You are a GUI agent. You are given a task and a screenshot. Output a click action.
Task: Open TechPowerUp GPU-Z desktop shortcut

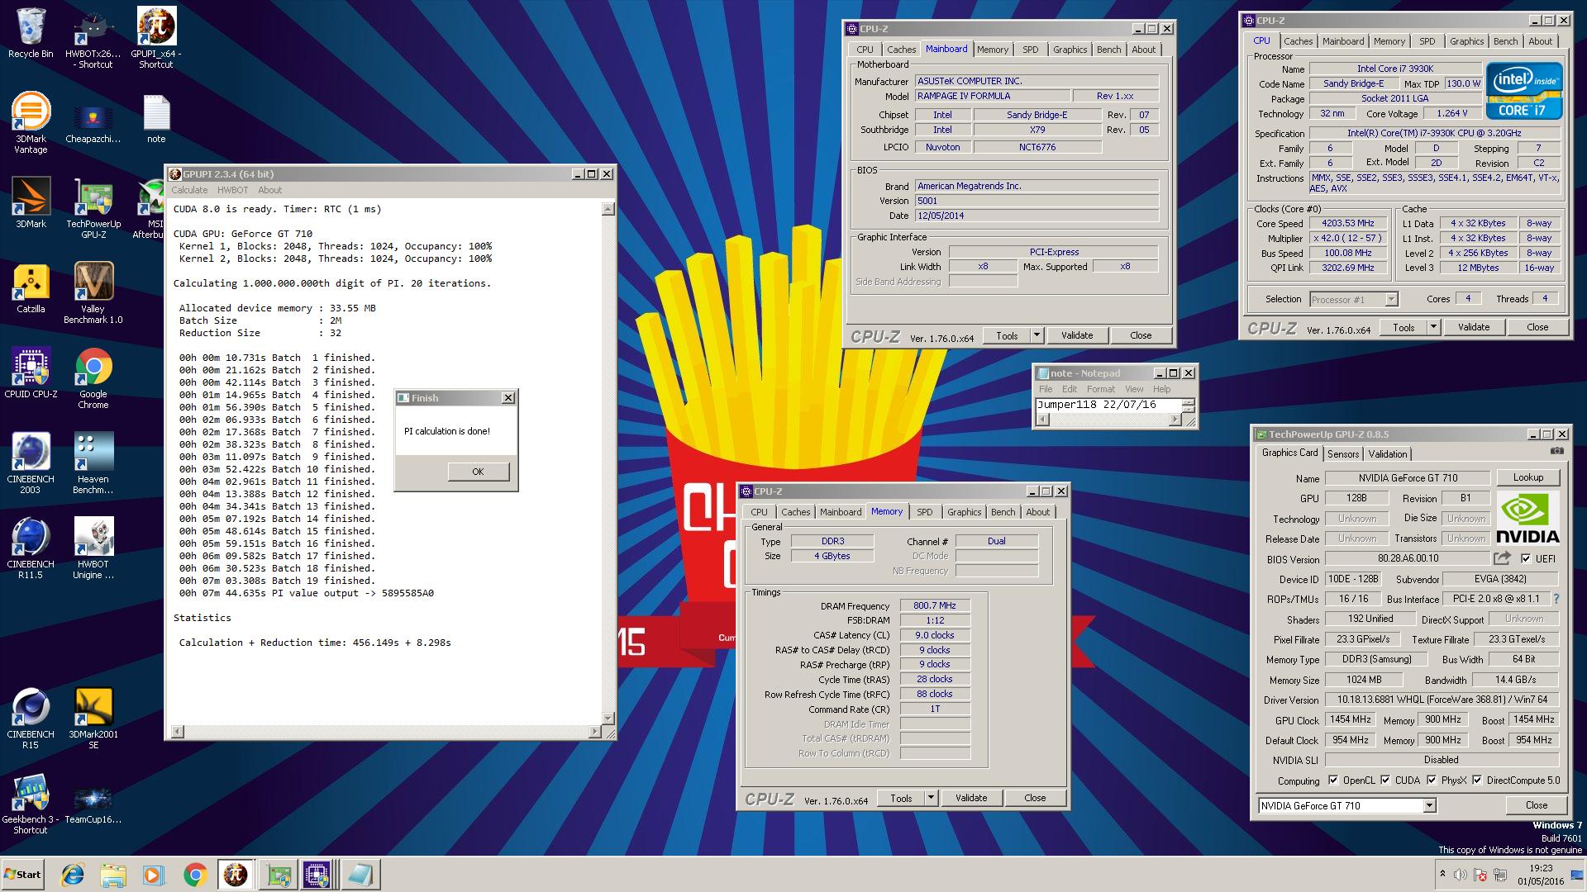pos(93,207)
